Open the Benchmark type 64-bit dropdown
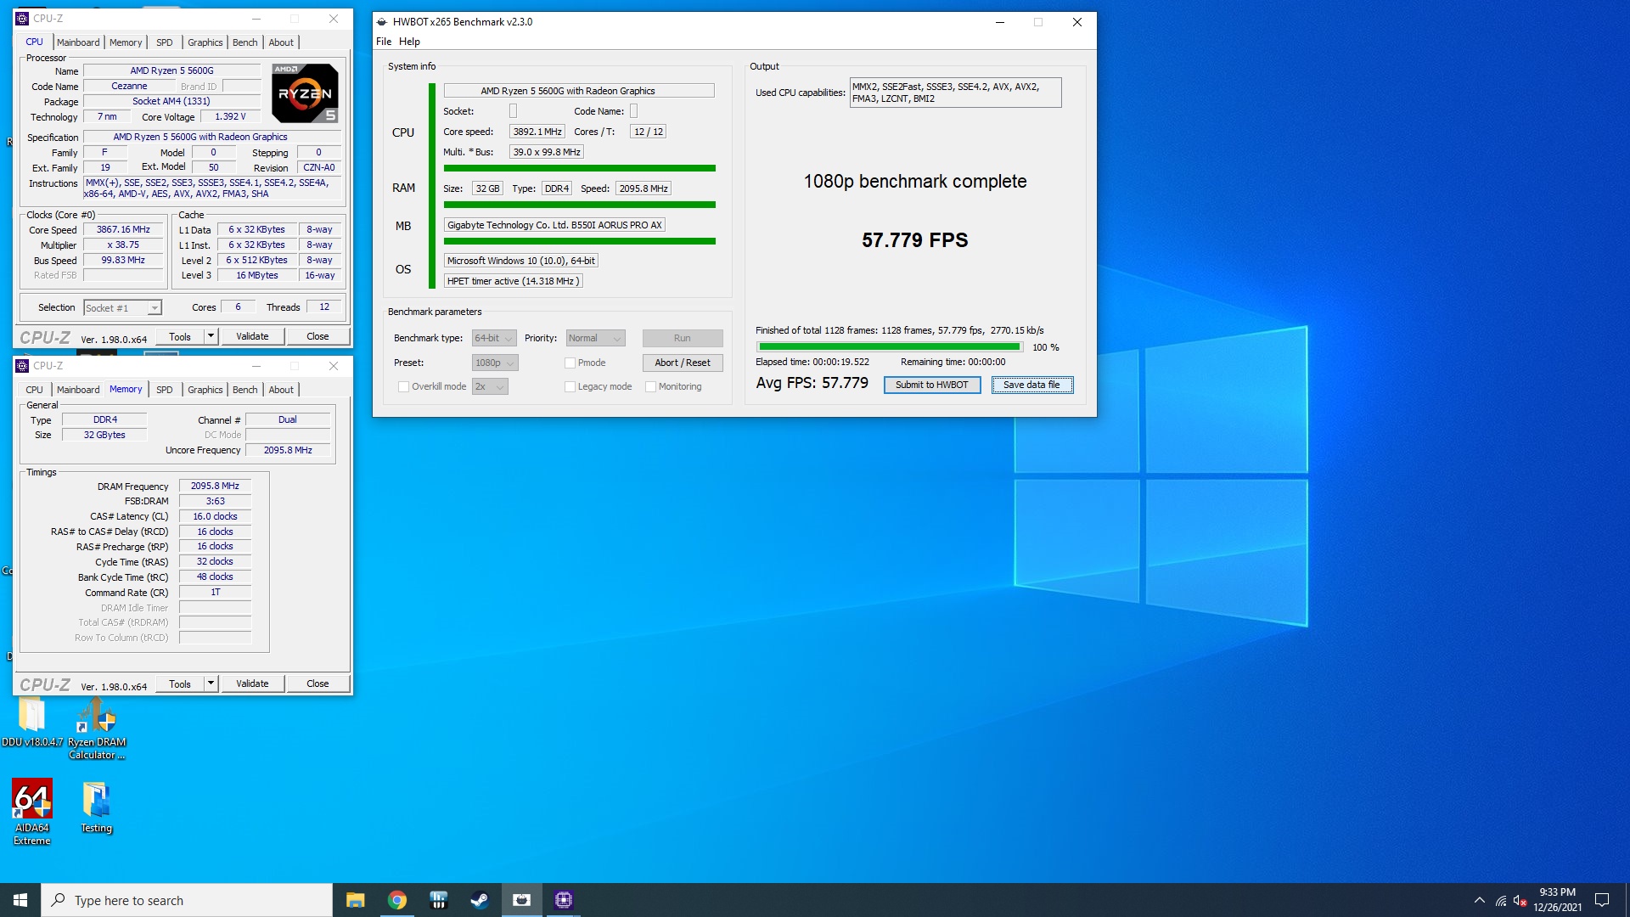 coord(494,338)
